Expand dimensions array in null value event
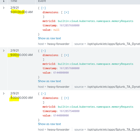140x131 pixels. click(x=66, y=12)
